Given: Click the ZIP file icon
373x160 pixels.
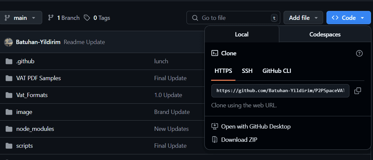Looking at the screenshot, I should [x=214, y=139].
